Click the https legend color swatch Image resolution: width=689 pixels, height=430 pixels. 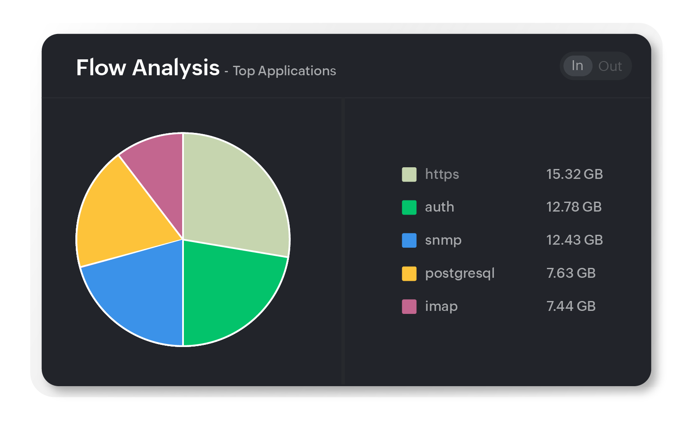409,175
